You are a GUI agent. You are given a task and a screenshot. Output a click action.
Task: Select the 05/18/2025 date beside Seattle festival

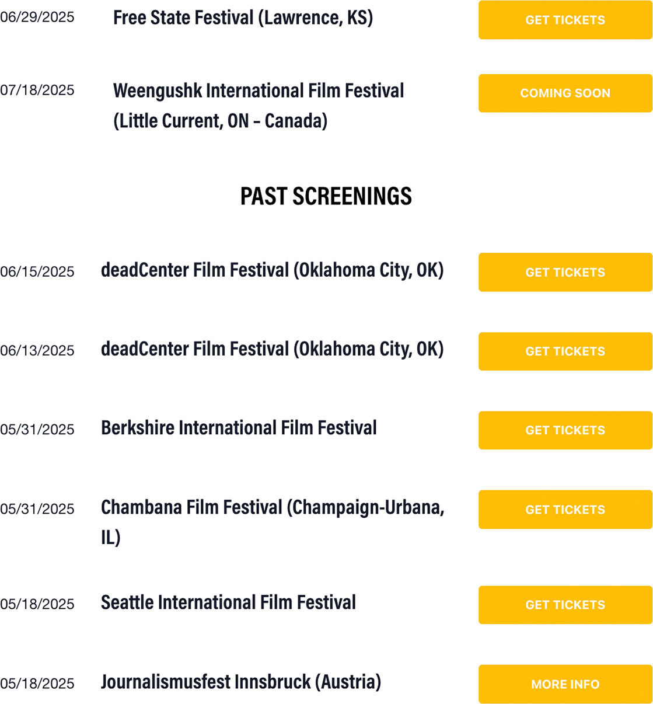(37, 604)
